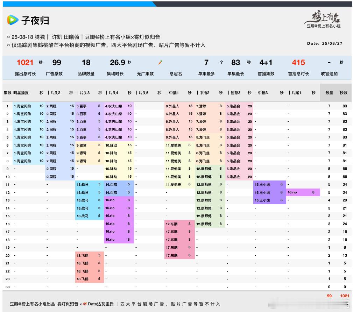Click the Data达瓦里氏 footer credit
The height and width of the screenshot is (312, 353).
click(101, 304)
